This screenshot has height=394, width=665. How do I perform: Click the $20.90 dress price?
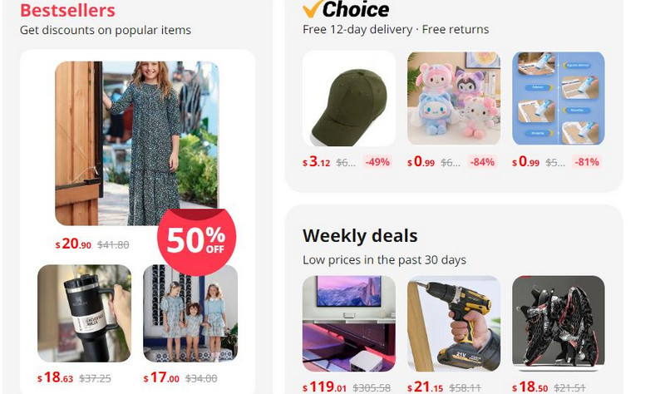pos(73,244)
